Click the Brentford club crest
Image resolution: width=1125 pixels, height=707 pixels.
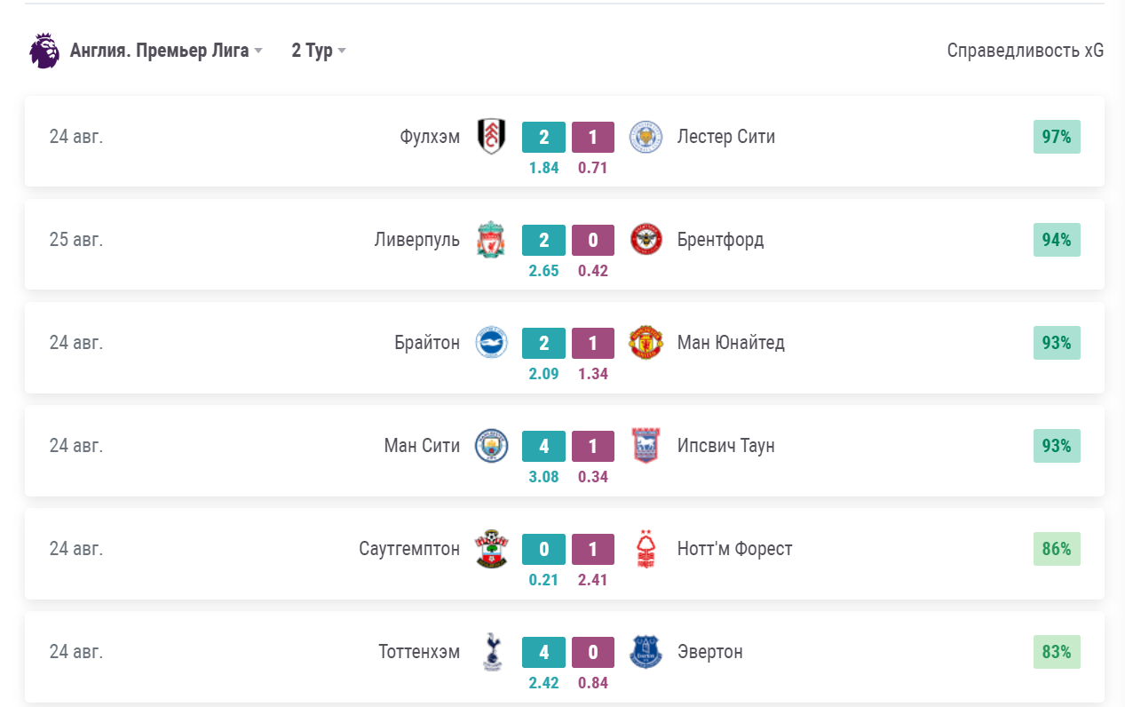tap(646, 240)
